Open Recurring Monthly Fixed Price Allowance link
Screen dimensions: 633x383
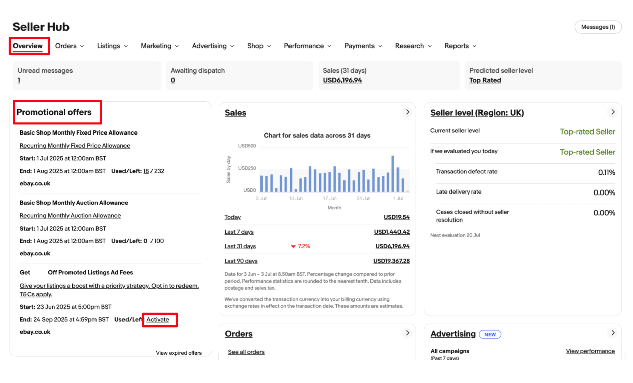click(x=75, y=146)
